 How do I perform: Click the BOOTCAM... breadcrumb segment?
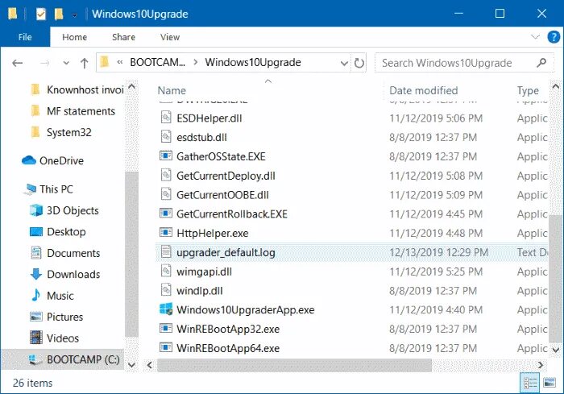pos(158,63)
